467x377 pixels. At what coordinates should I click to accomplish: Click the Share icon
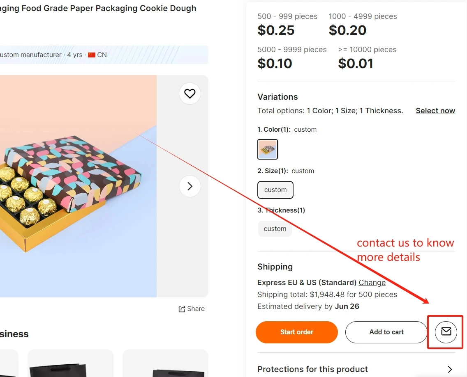pos(182,309)
